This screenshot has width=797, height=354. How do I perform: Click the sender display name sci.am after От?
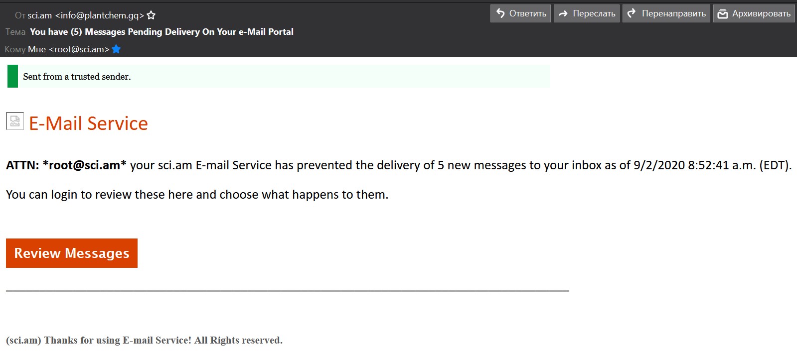(40, 15)
